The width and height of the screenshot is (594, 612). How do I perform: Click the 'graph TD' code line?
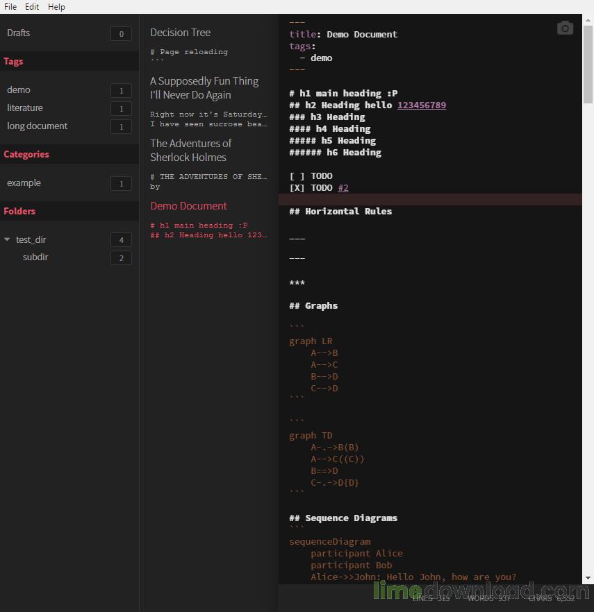pos(311,436)
